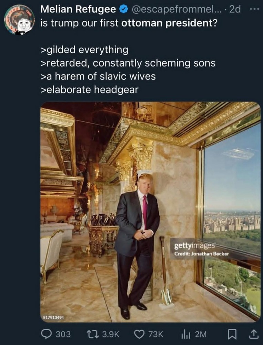Click the 303 replies count

coord(63,334)
